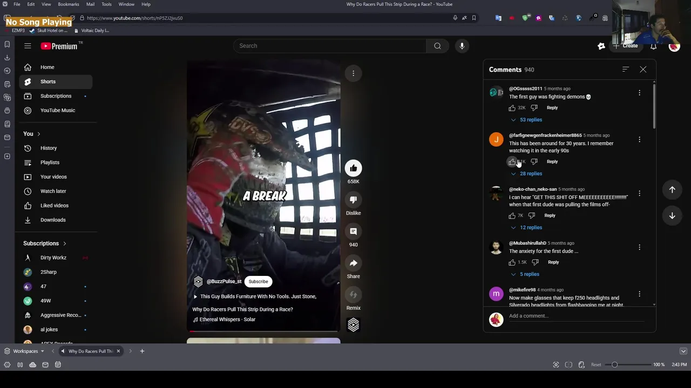
Task: Open options menu for @OGsssss2011's comment
Action: tap(639, 93)
